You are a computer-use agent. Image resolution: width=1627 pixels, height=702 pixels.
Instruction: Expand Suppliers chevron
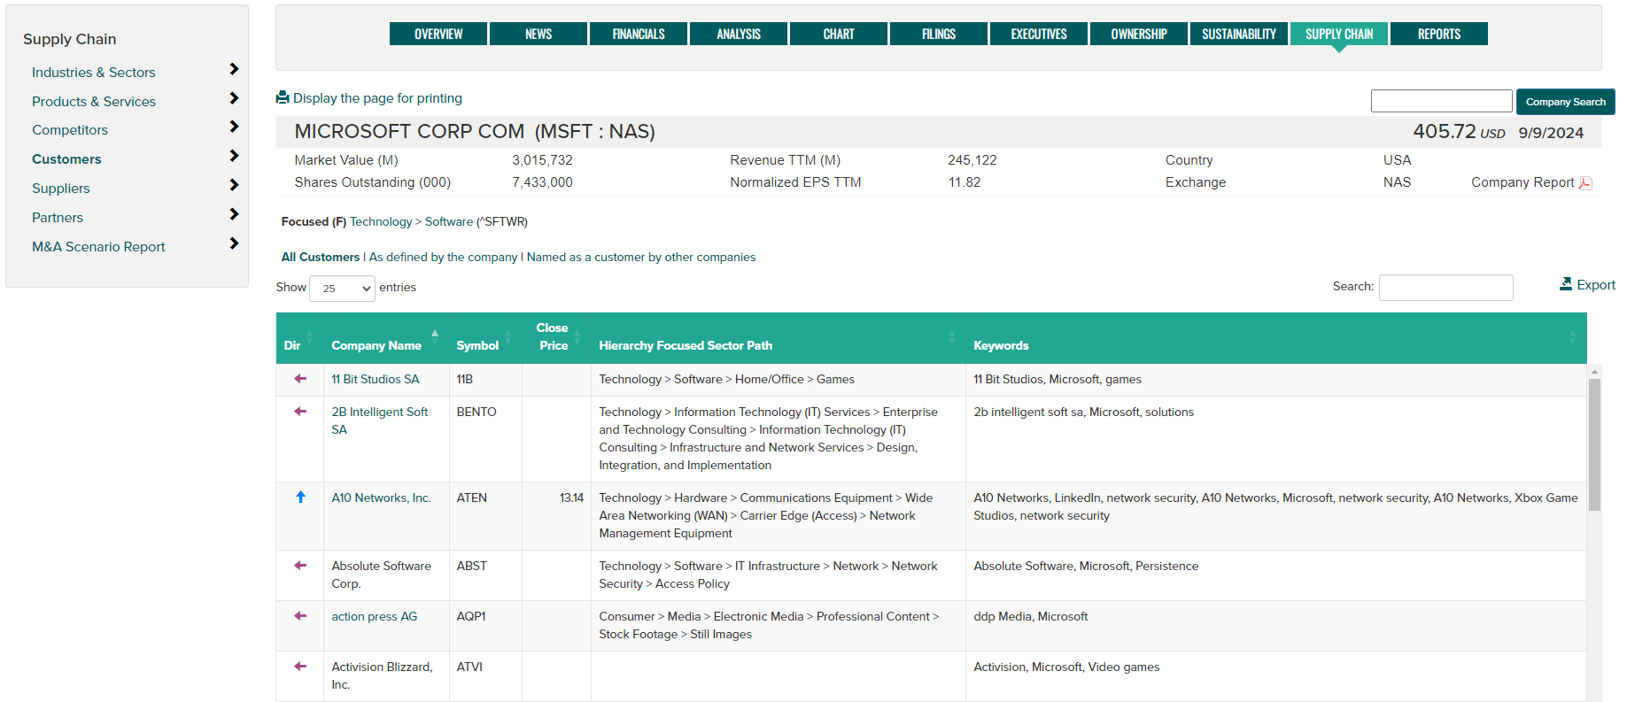click(x=234, y=185)
